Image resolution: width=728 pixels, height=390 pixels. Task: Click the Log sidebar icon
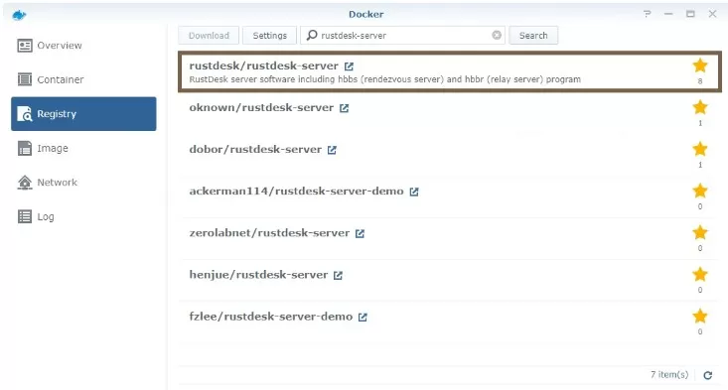[25, 216]
